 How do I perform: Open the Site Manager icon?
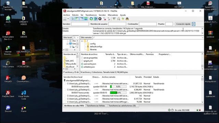coord(65,19)
